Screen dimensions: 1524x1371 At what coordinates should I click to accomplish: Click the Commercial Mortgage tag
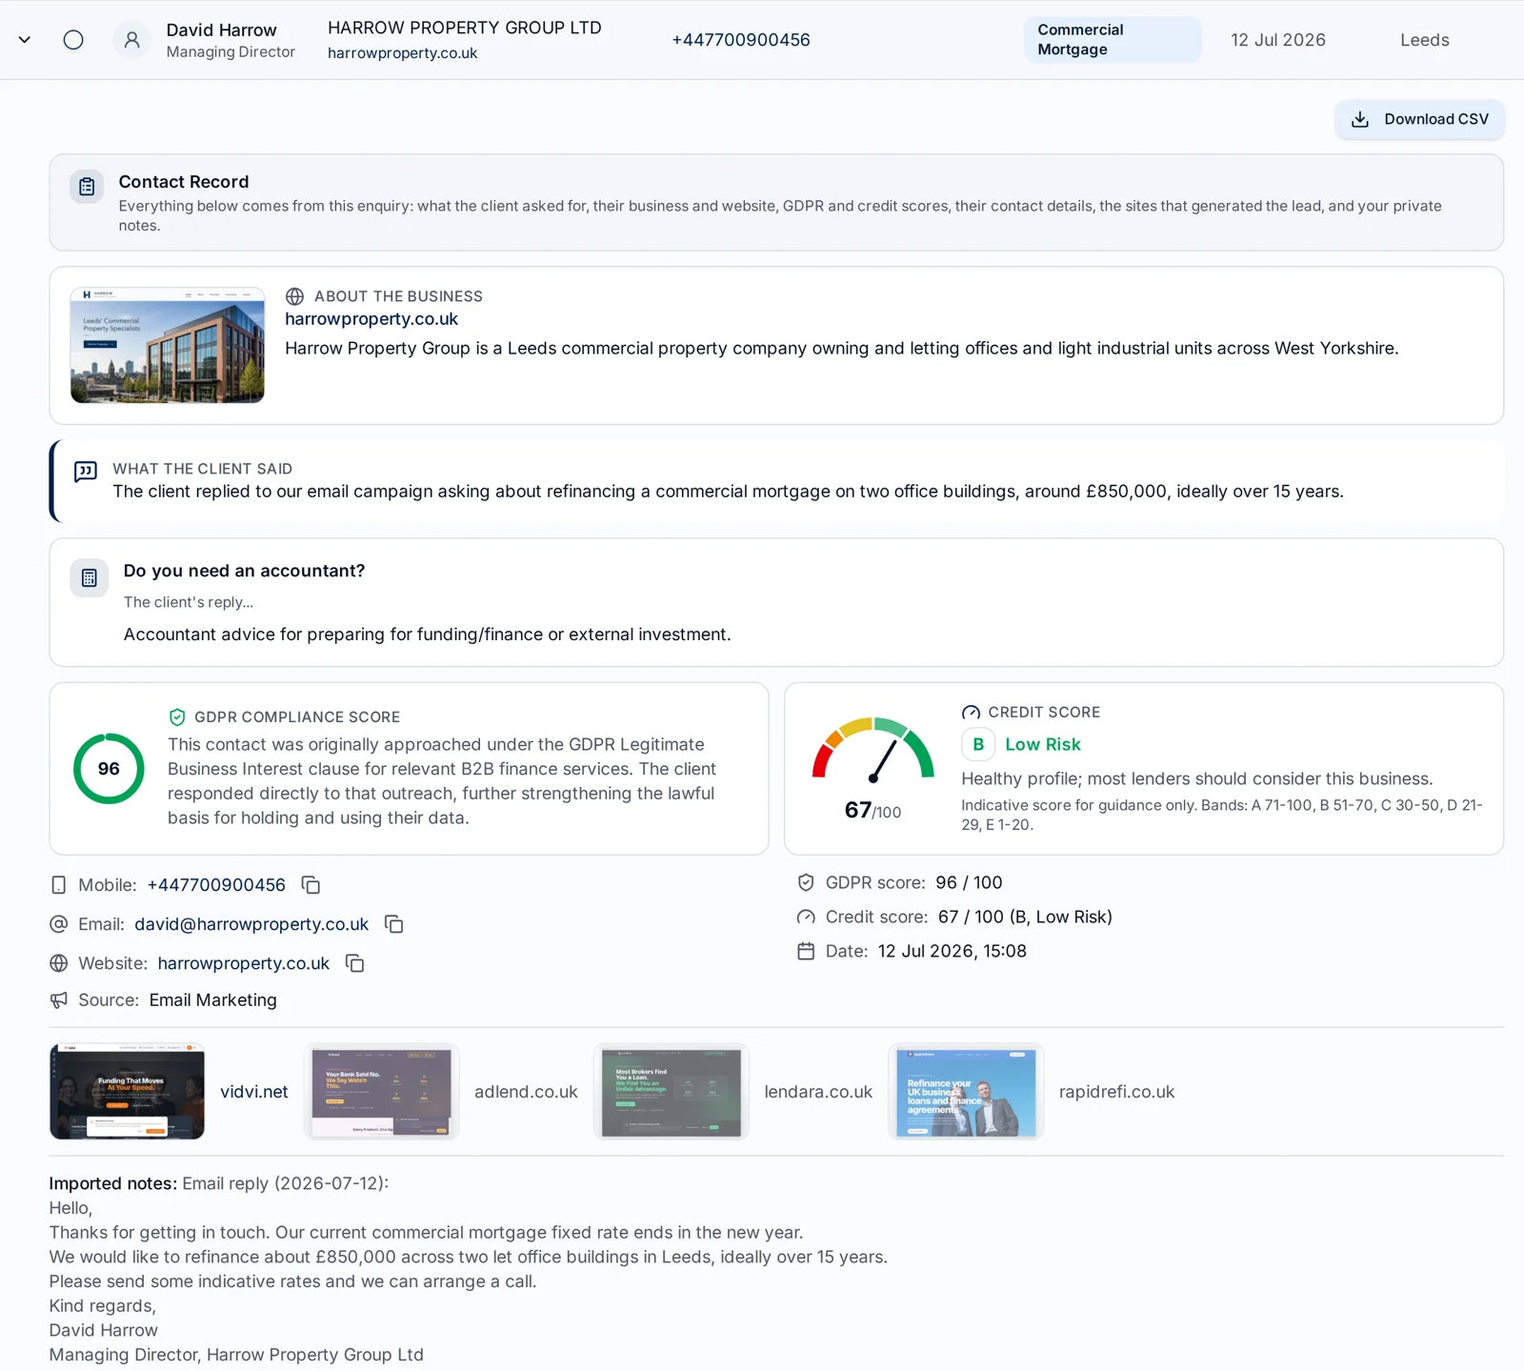click(1113, 40)
